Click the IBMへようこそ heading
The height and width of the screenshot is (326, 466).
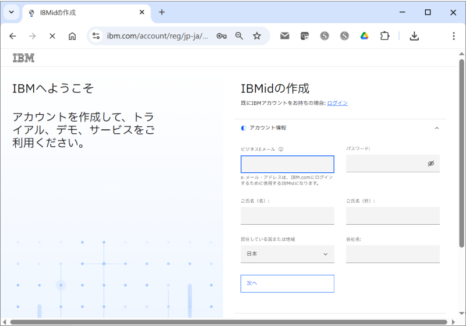coord(53,88)
